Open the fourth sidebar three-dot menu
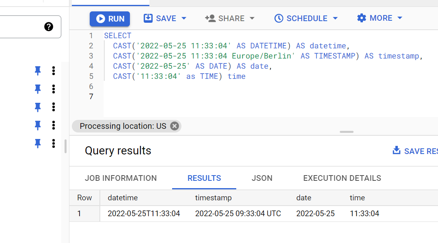This screenshot has height=243, width=438. click(54, 125)
